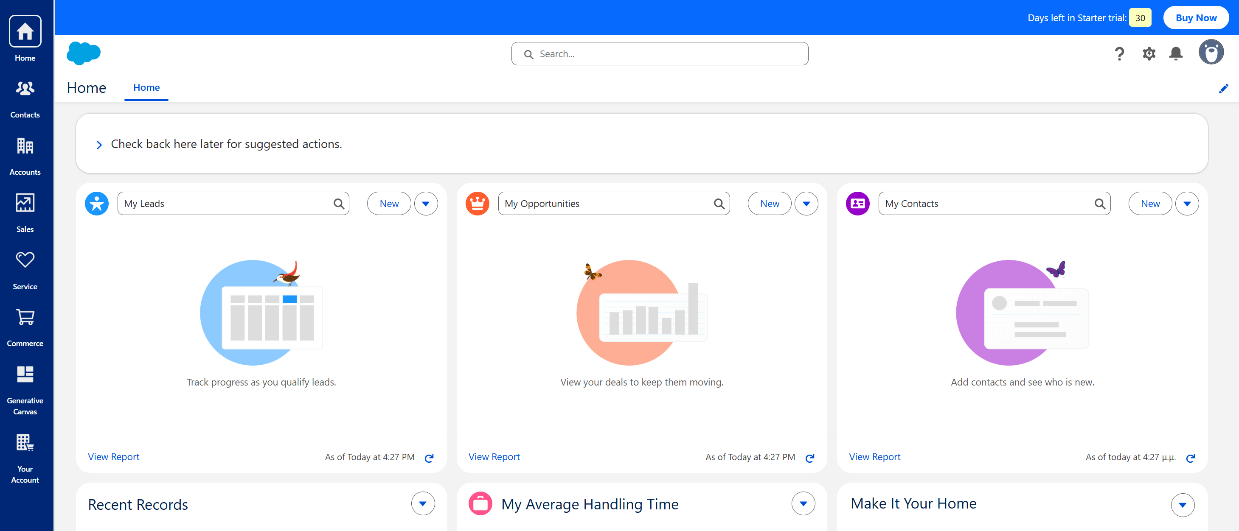Open My Leads actions dropdown arrow
Image resolution: width=1239 pixels, height=531 pixels.
(426, 204)
